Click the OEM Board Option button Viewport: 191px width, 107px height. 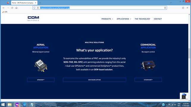pyautogui.click(x=94, y=80)
